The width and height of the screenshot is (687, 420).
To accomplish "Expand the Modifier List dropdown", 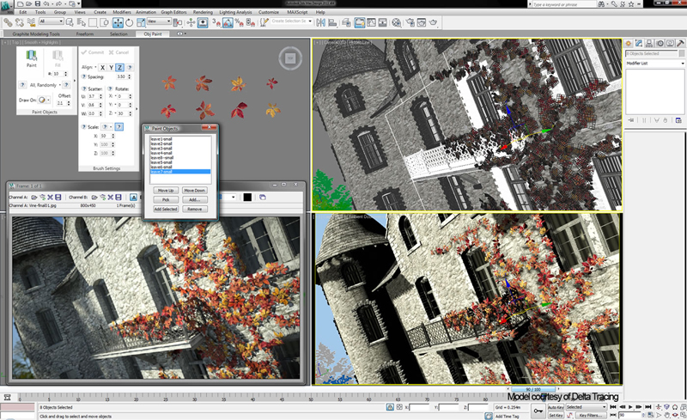I will [654, 64].
